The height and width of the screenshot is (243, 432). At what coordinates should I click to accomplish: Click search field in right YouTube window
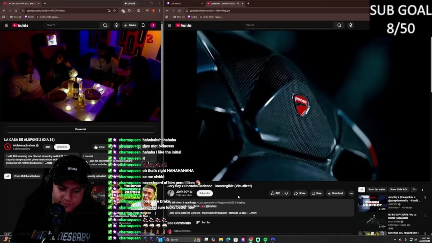[289, 25]
